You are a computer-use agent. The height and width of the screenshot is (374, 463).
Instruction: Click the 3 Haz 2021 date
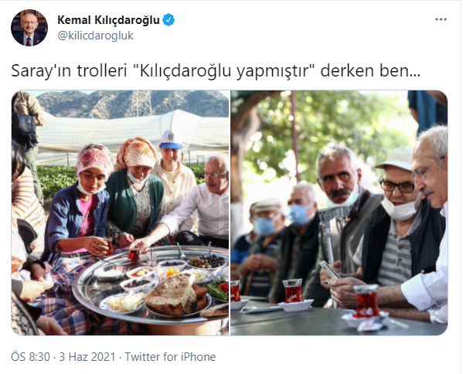coord(87,357)
